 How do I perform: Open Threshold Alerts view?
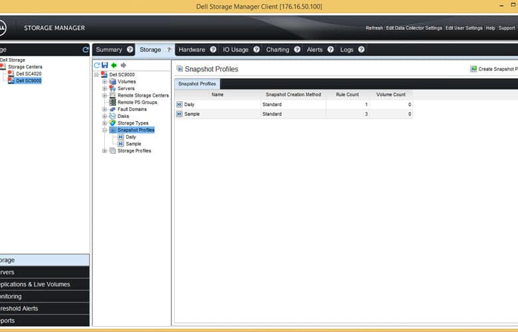[x=44, y=309]
